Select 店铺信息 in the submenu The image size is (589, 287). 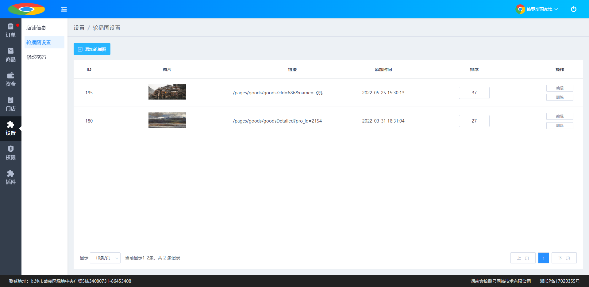click(x=44, y=28)
